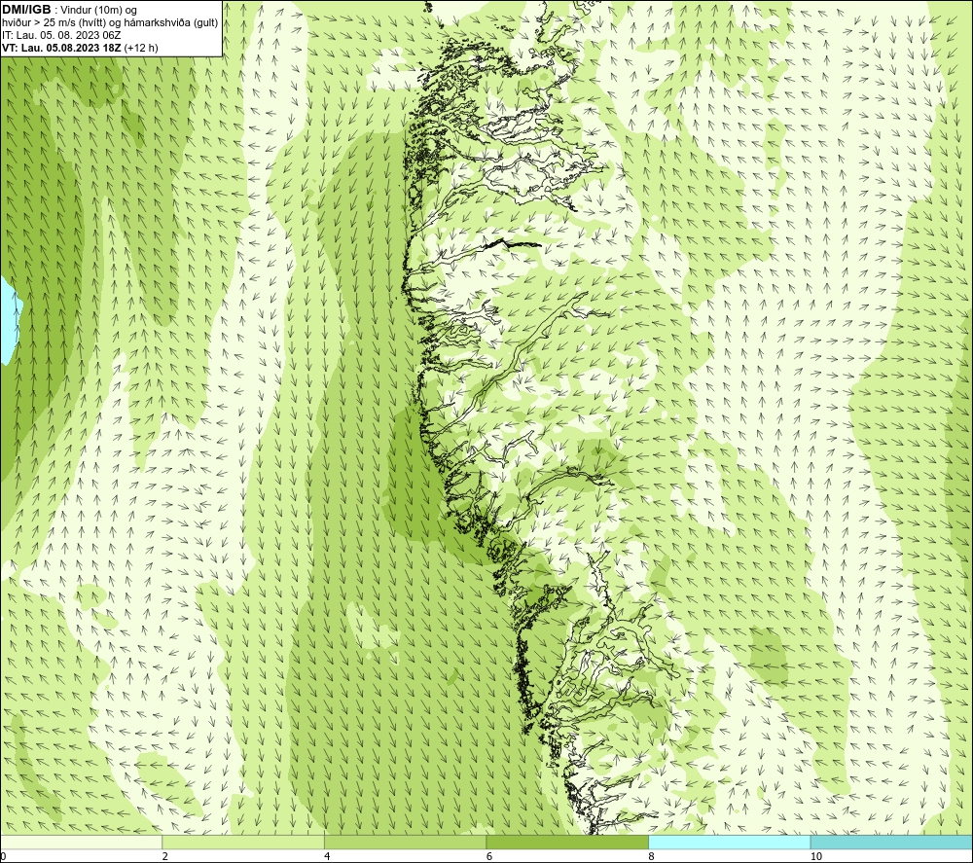The image size is (973, 863).
Task: Click the 'VT: Lau. 05.08.2023 18Z' valid time
Action: tap(61, 48)
